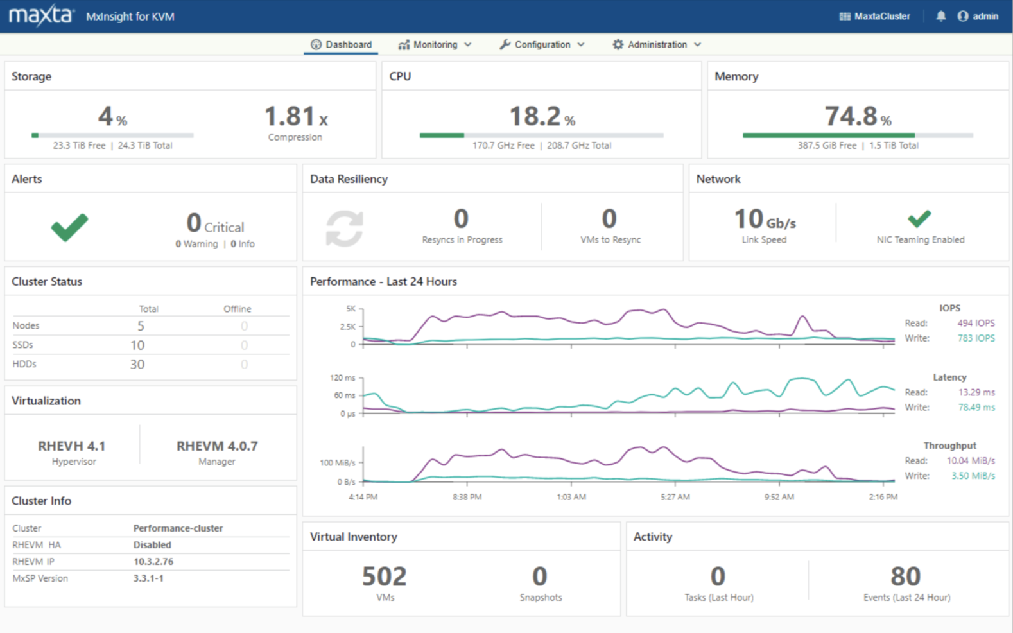The image size is (1013, 633).
Task: Open the admin user profile icon
Action: pyautogui.click(x=962, y=17)
